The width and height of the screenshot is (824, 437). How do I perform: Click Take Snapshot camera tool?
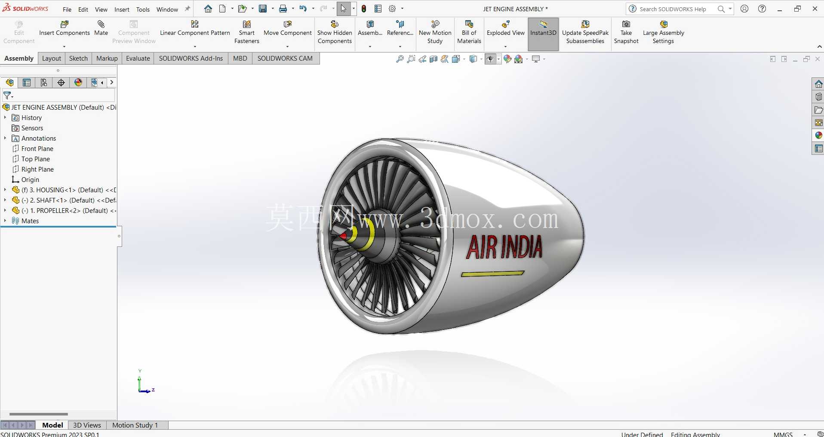pyautogui.click(x=626, y=32)
